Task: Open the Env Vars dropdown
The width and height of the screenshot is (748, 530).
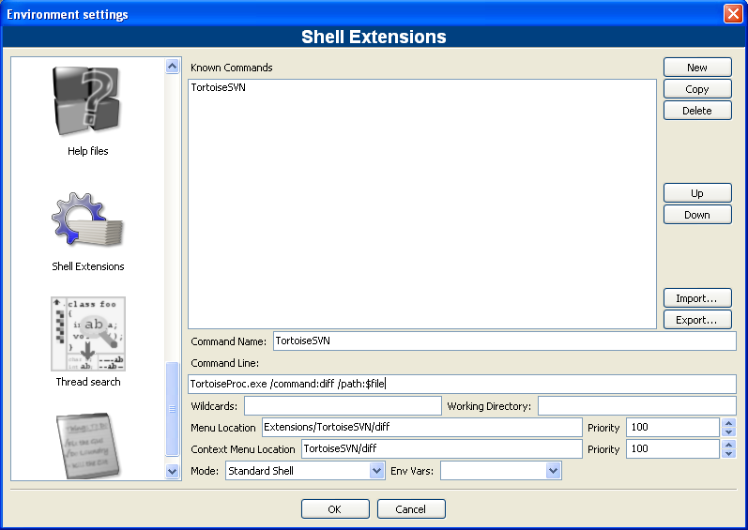Action: [x=554, y=471]
